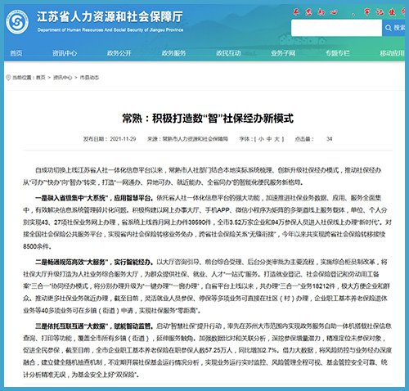Image resolution: width=409 pixels, height=391 pixels.
Task: Click the location pin icon in breadcrumb
Action: tap(8, 78)
